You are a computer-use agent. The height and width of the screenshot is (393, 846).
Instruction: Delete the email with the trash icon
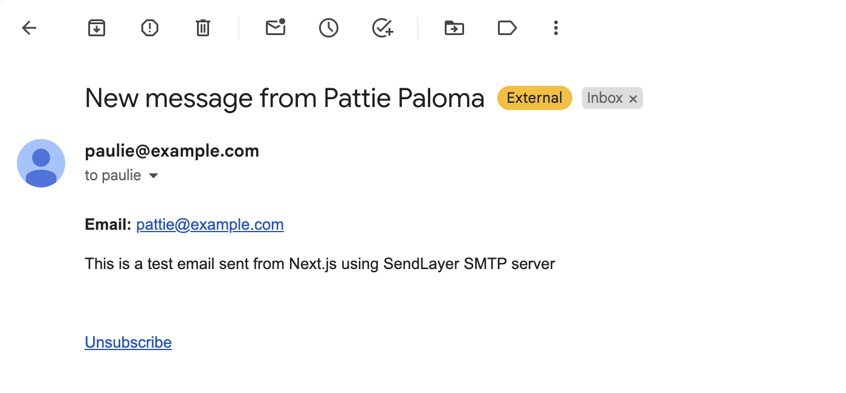point(202,28)
